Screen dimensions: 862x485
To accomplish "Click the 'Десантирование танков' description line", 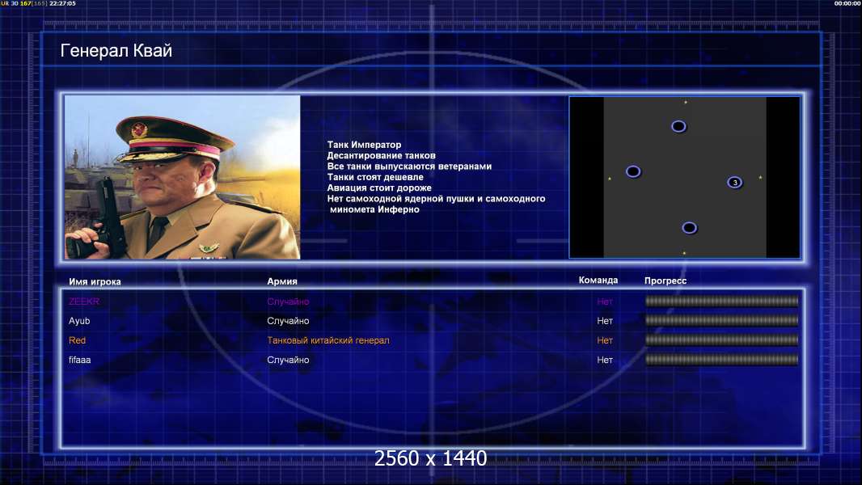I will [x=381, y=155].
